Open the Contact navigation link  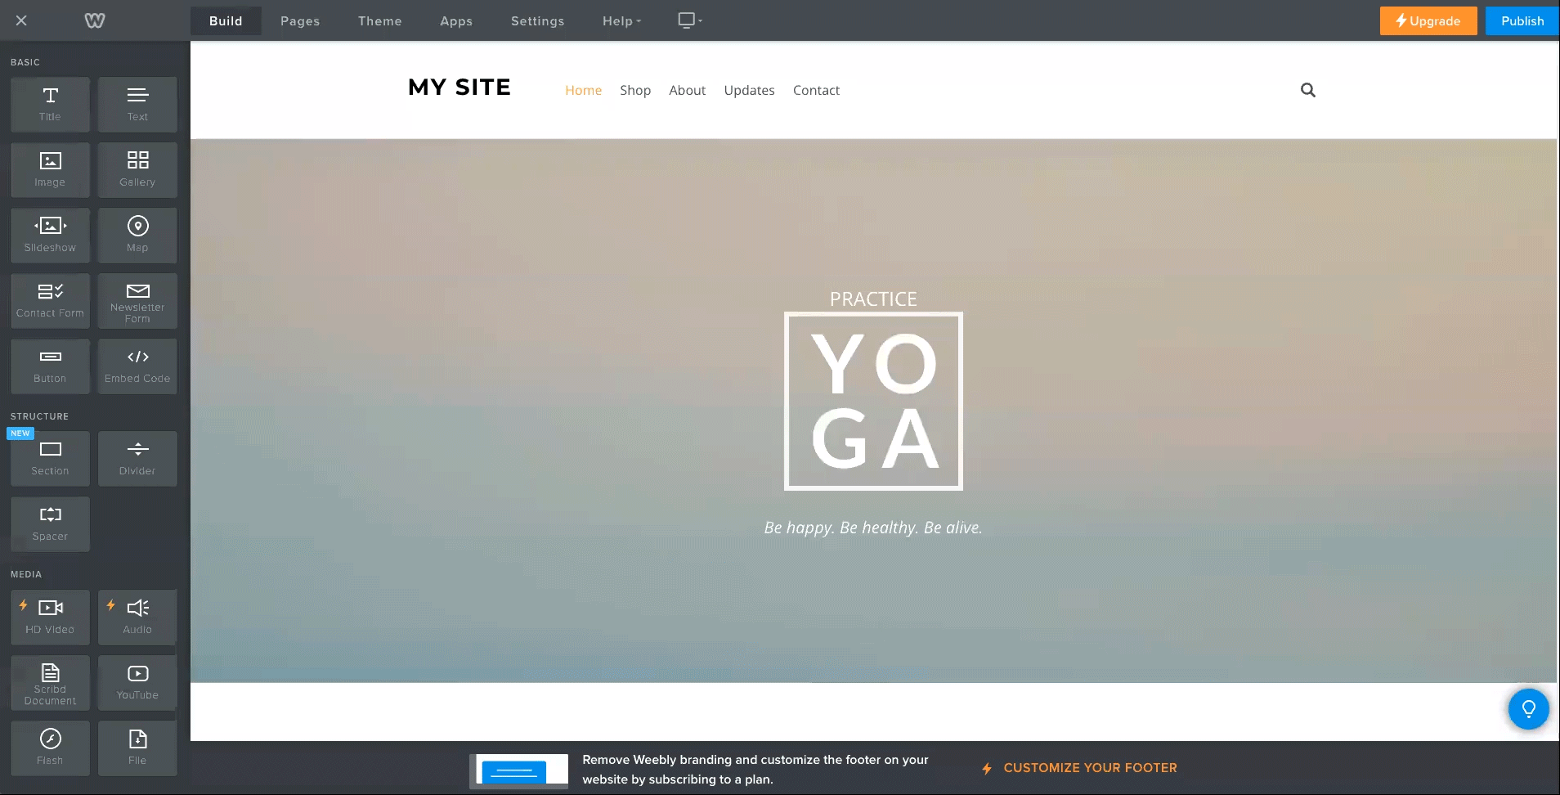(x=816, y=90)
